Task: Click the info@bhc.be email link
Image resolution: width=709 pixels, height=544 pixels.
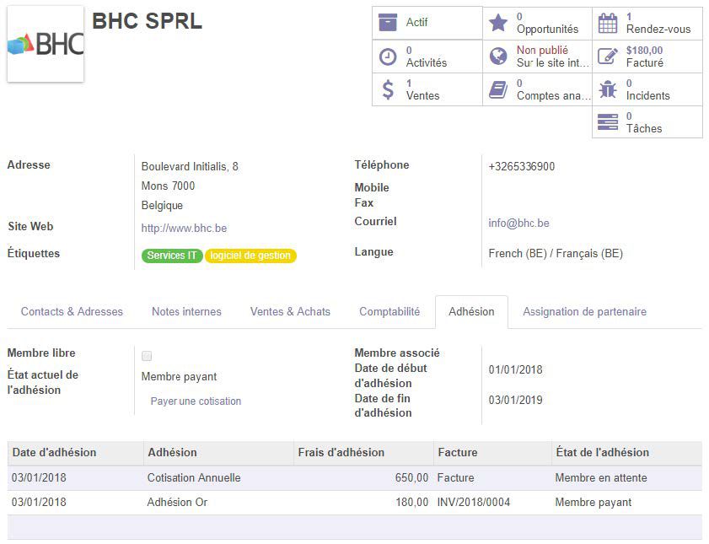Action: pyautogui.click(x=518, y=223)
